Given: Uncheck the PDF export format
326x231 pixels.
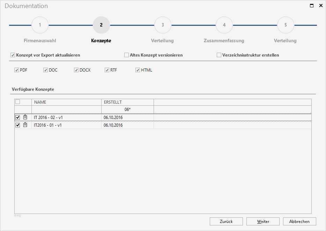Looking at the screenshot, I should pos(17,70).
